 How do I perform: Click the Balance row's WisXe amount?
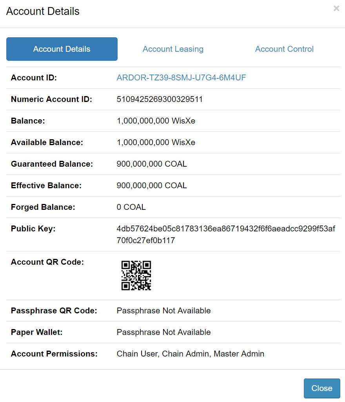pos(156,121)
